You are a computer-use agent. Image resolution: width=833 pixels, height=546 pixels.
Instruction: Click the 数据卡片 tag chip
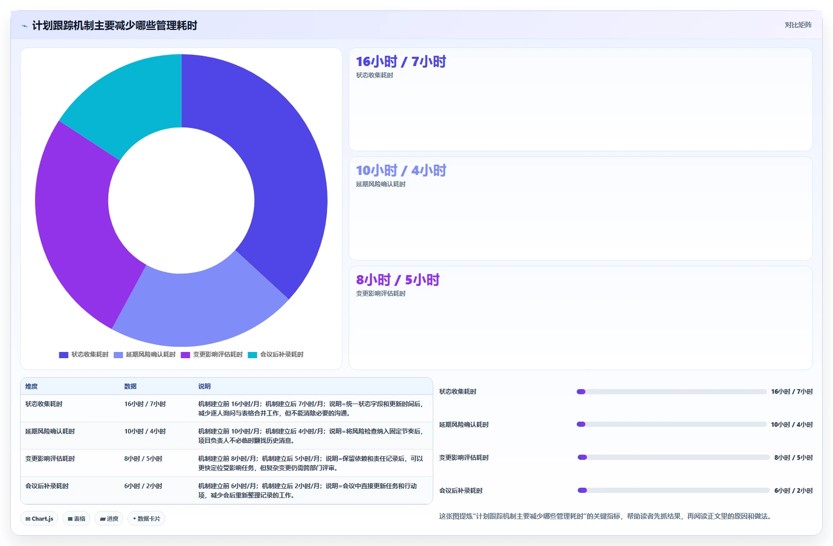click(x=146, y=519)
